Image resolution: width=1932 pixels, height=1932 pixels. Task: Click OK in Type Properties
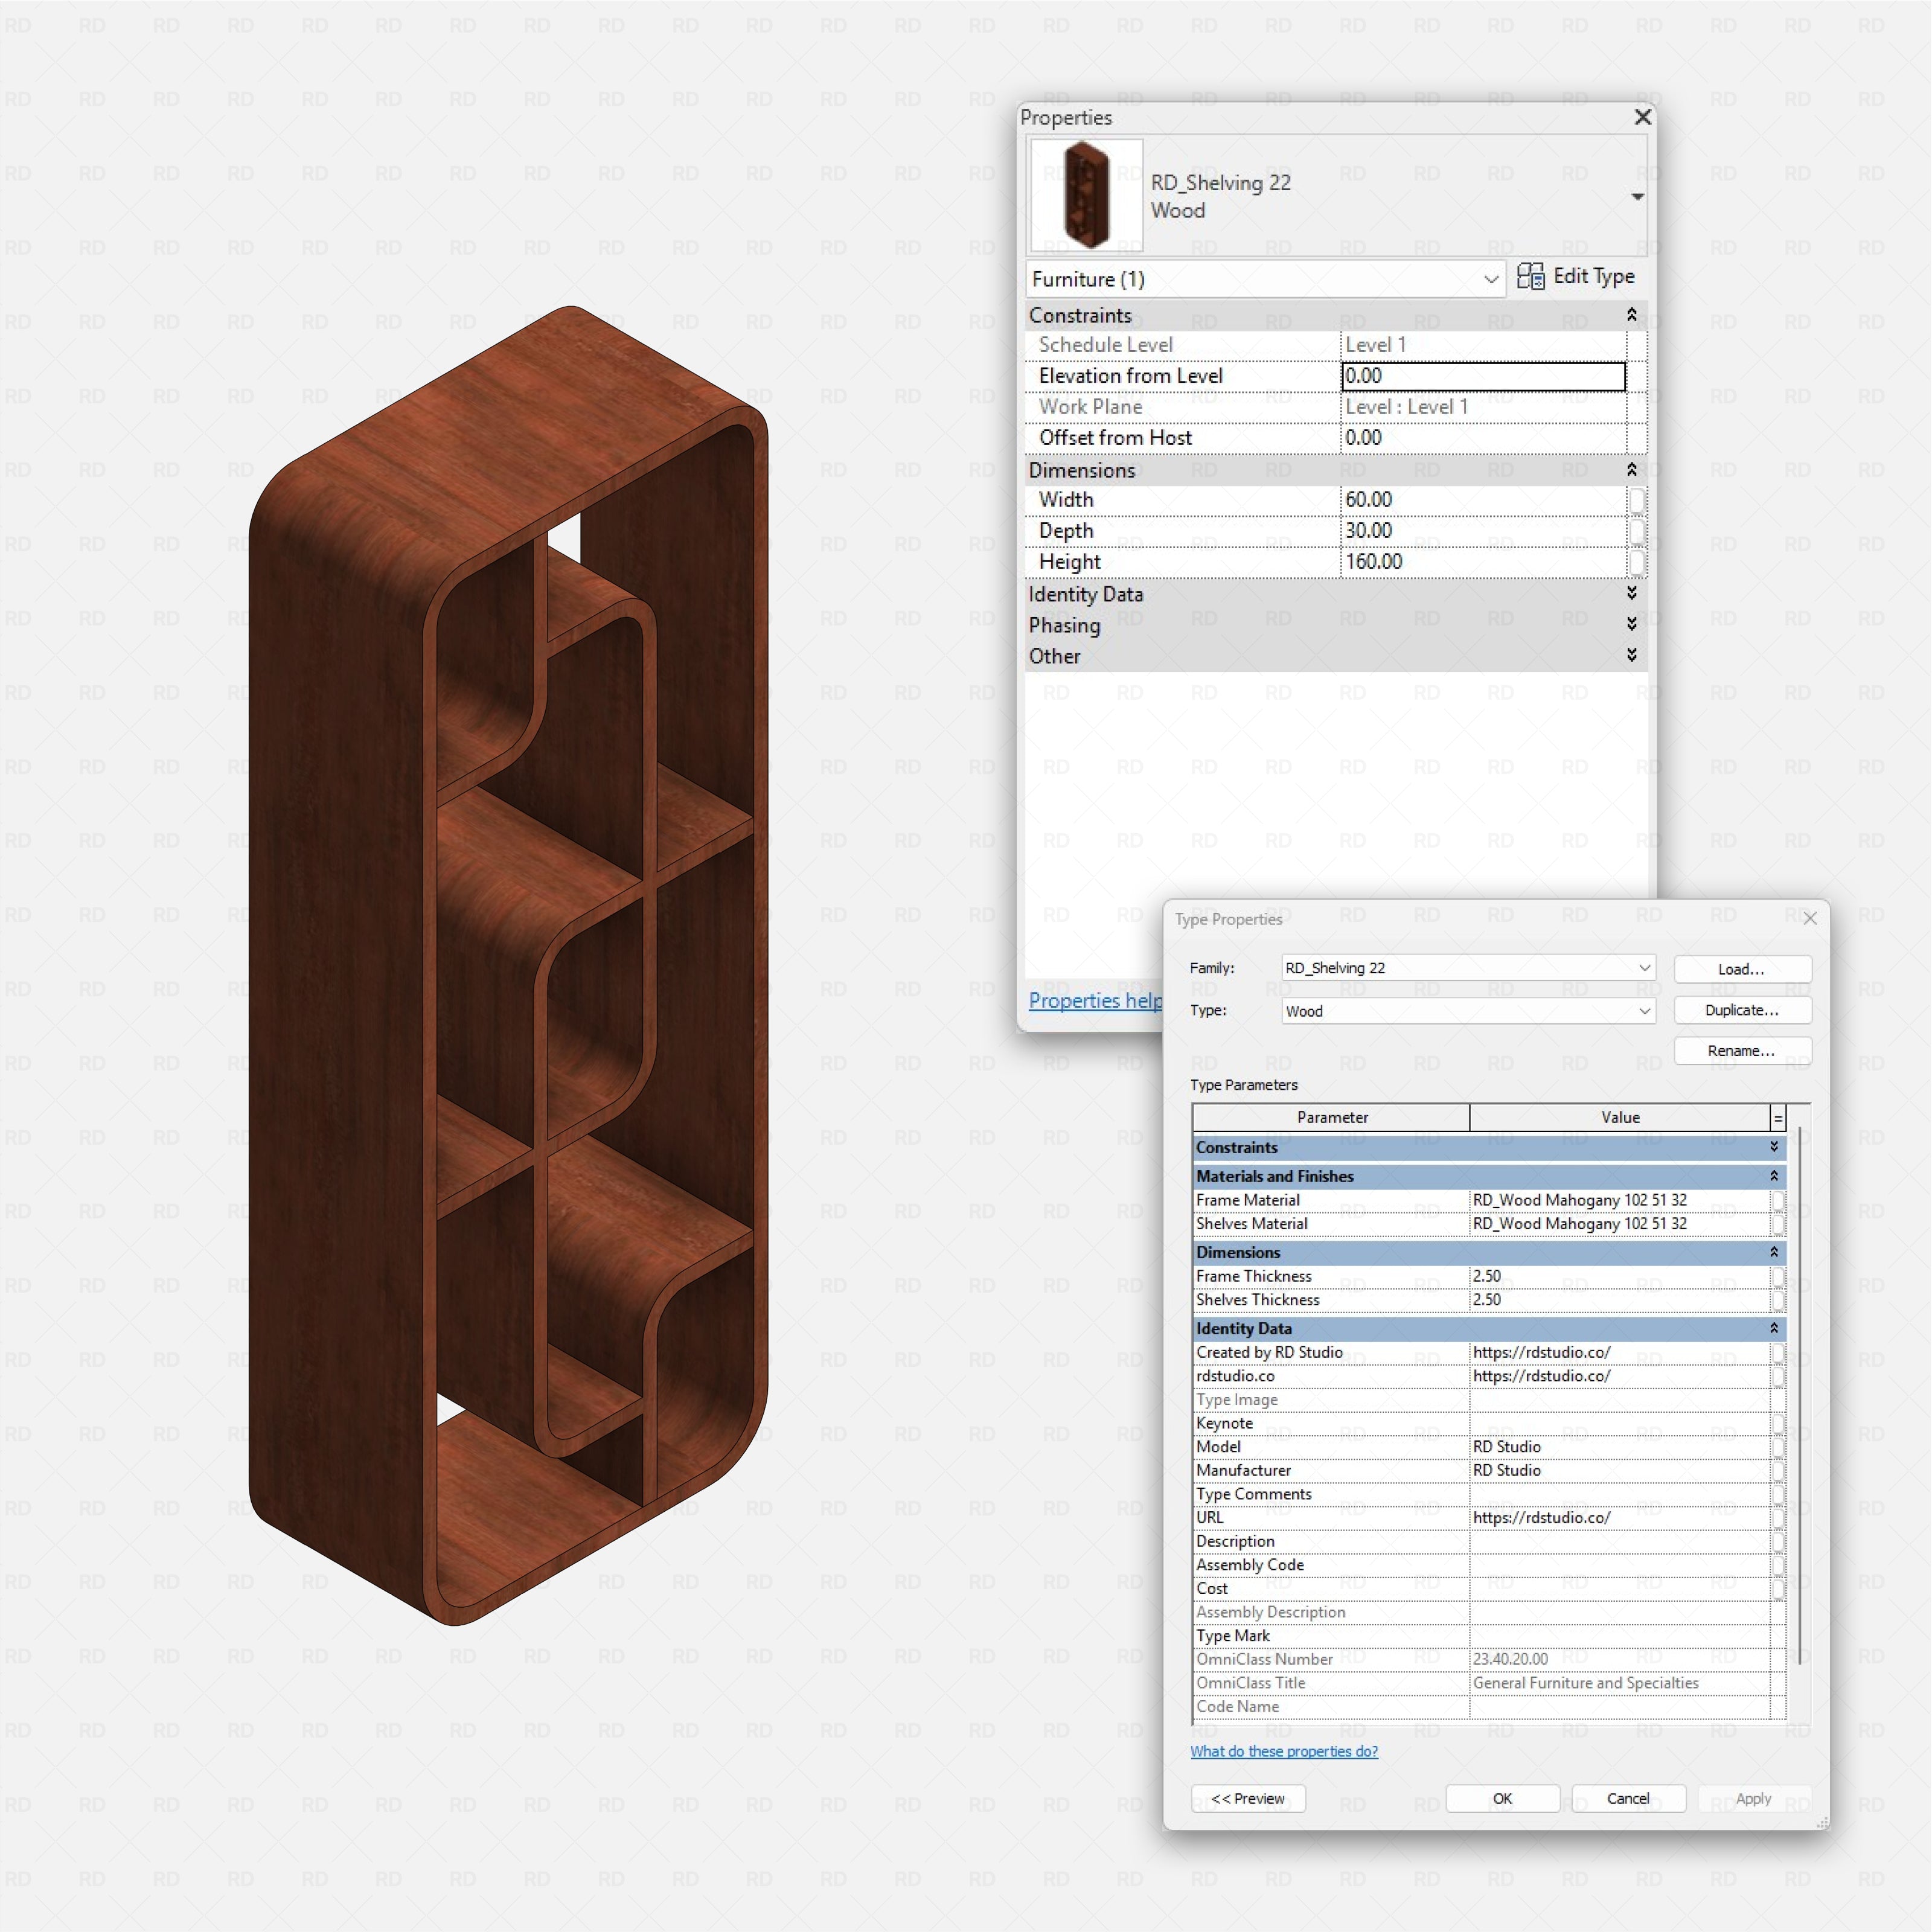pyautogui.click(x=1502, y=1798)
